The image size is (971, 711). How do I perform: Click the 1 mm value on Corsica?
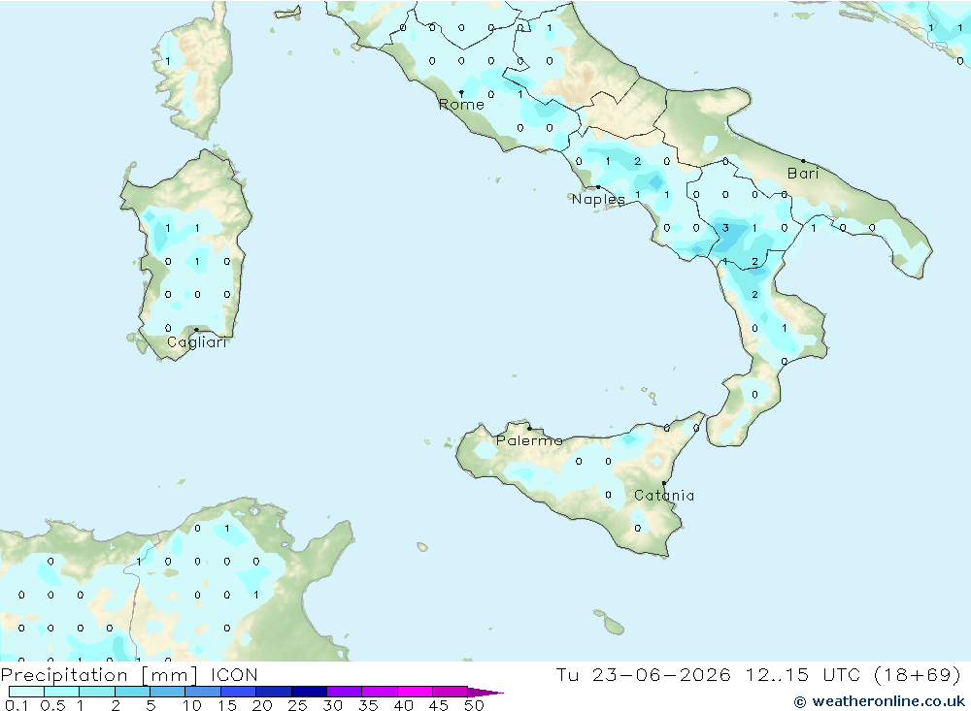(x=168, y=61)
